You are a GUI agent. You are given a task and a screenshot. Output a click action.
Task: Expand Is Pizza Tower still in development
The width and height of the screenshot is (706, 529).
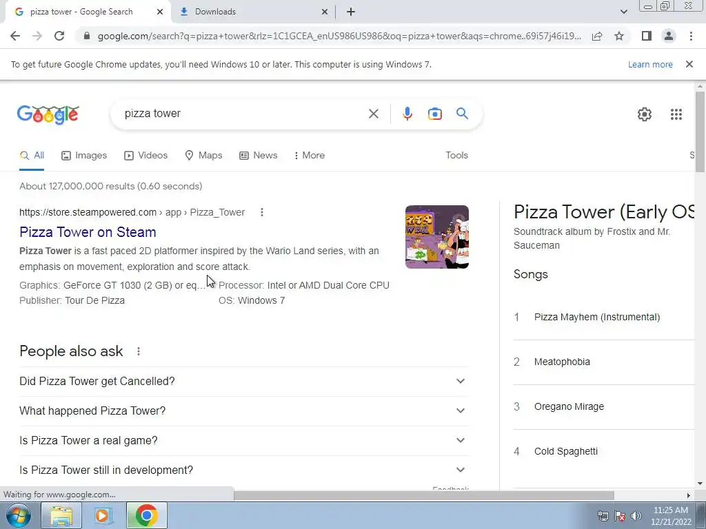pos(243,470)
